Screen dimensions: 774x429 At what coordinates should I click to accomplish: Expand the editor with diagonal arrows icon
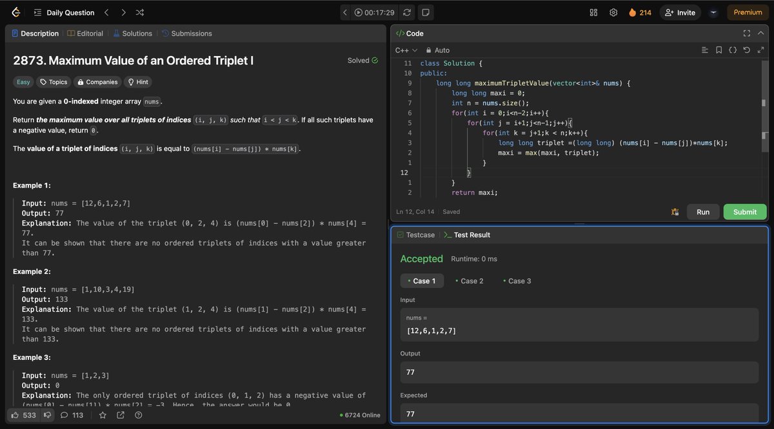tap(760, 50)
